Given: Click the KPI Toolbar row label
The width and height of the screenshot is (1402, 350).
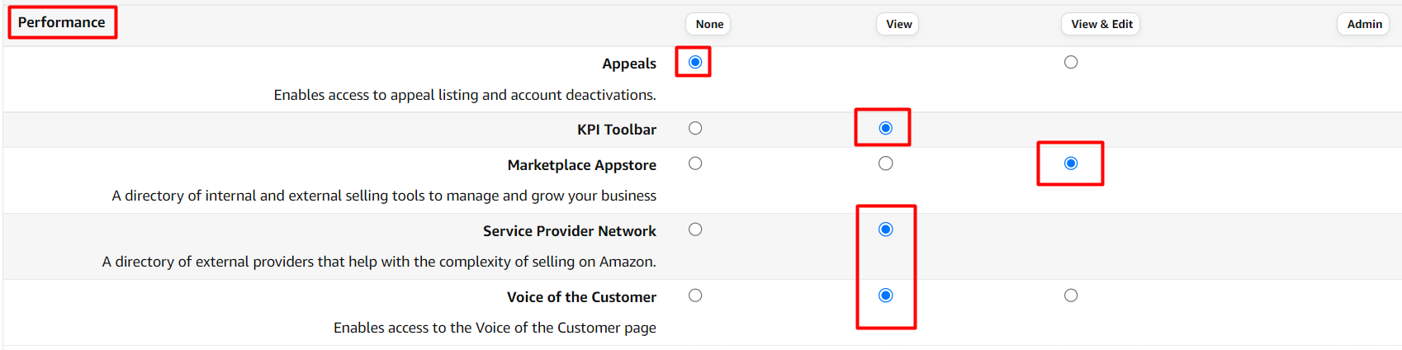Looking at the screenshot, I should [616, 130].
